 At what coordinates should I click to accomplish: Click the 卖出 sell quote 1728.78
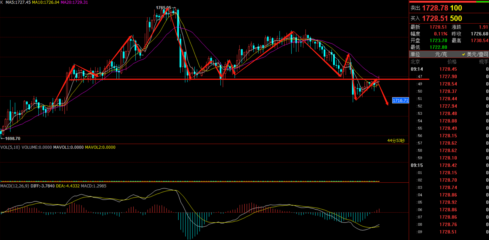[434, 8]
